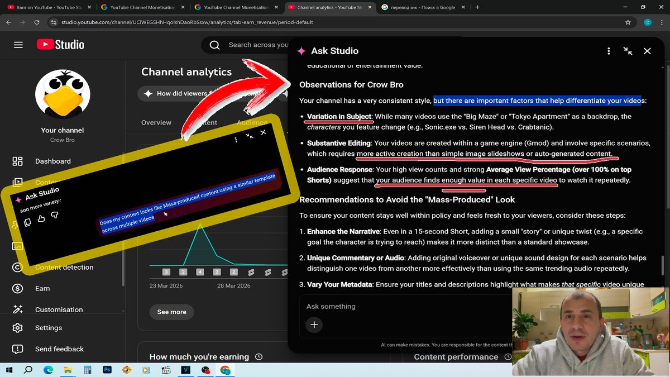The height and width of the screenshot is (377, 670).
Task: Open the Calculator from taskbar
Action: [88, 370]
